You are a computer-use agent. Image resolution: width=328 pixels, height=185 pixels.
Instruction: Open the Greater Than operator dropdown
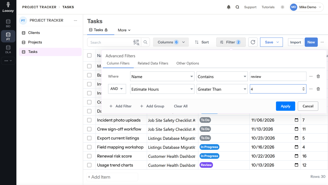tap(222, 89)
